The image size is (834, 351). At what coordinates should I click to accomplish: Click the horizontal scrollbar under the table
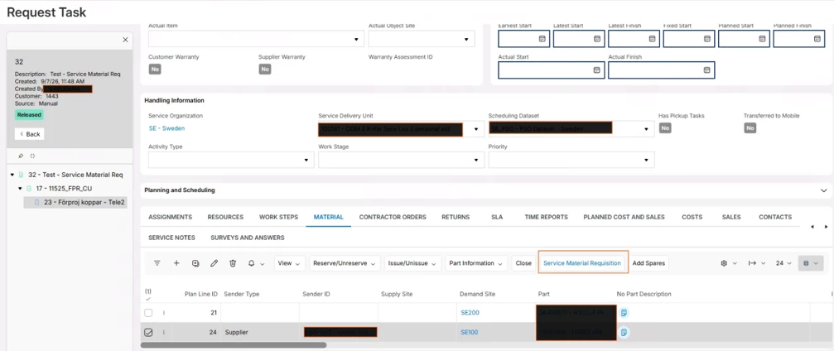click(x=234, y=344)
